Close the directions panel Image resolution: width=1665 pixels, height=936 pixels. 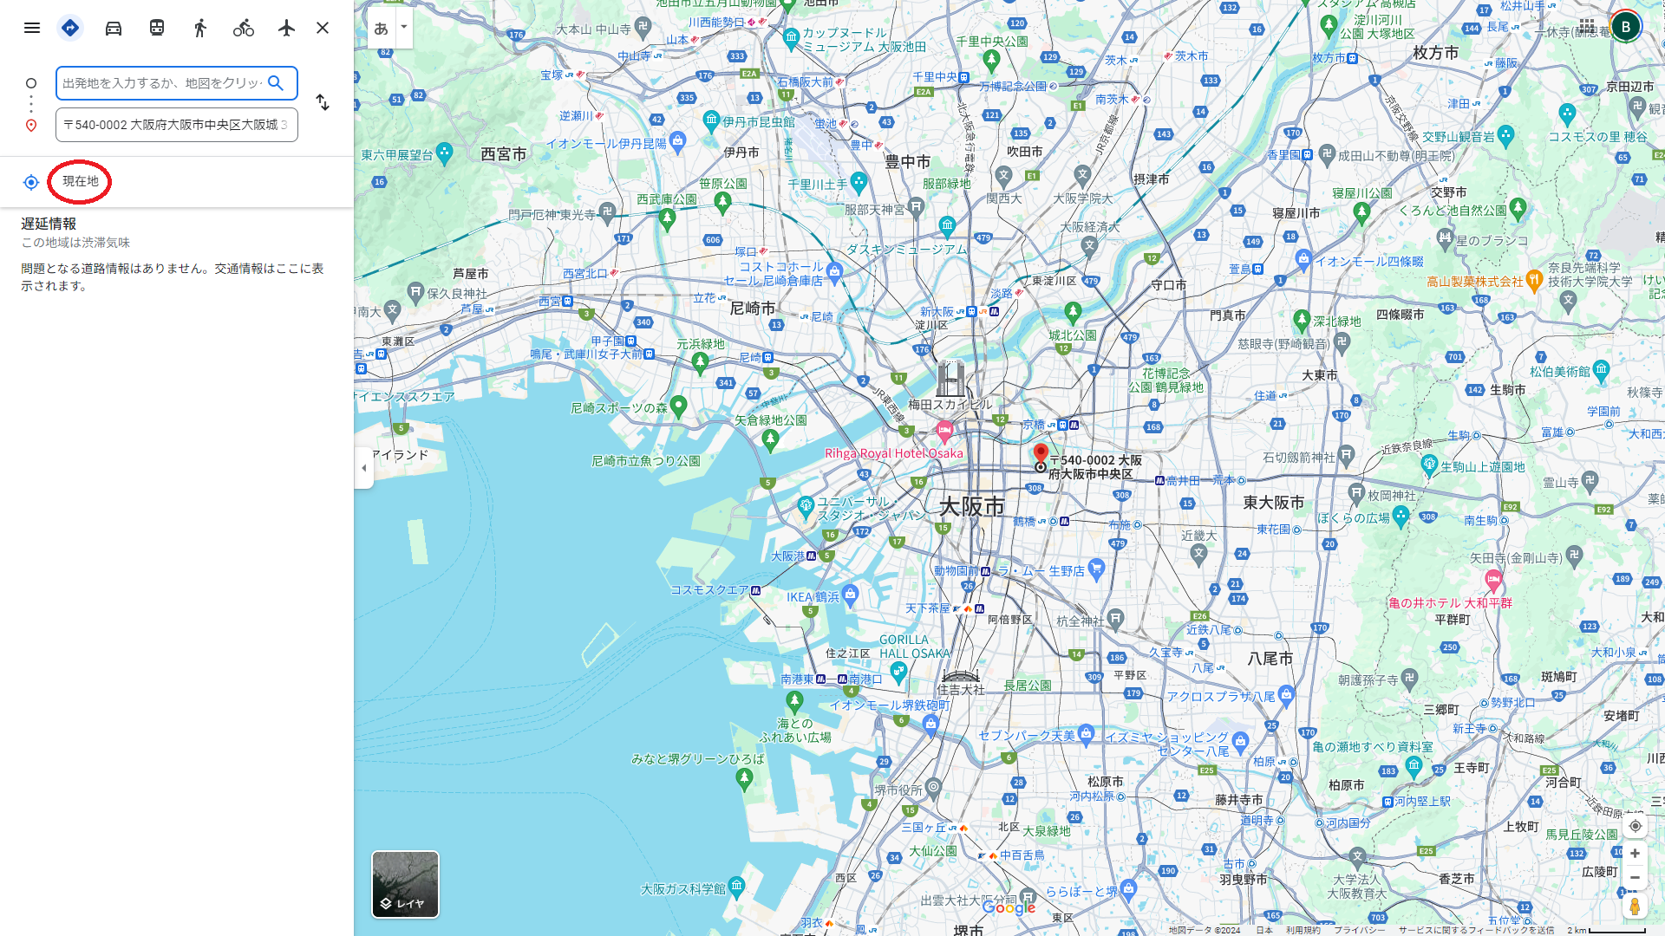[323, 28]
